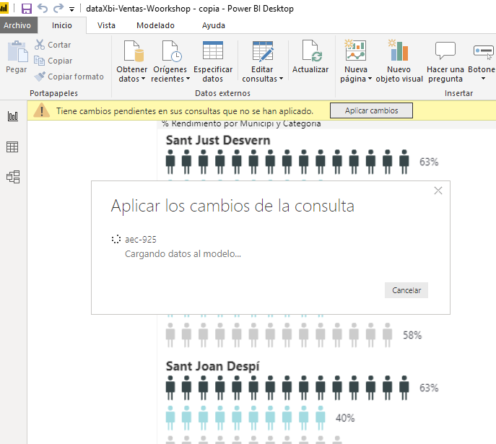This screenshot has width=496, height=444.
Task: Switch to the Vista ribbon tab
Action: [106, 25]
